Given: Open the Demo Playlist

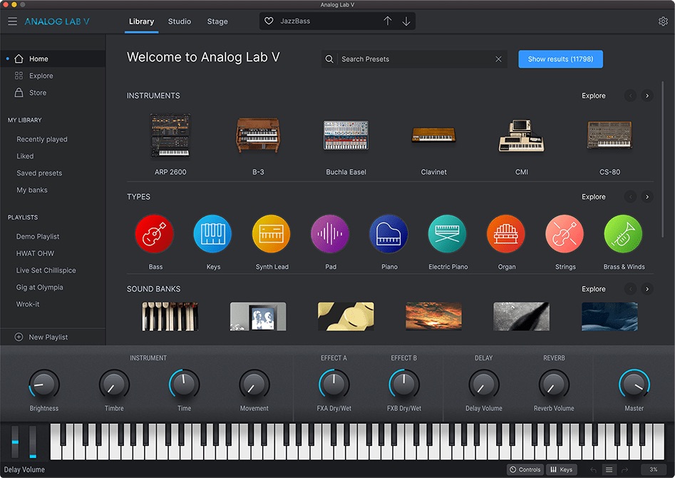Looking at the screenshot, I should coord(38,236).
